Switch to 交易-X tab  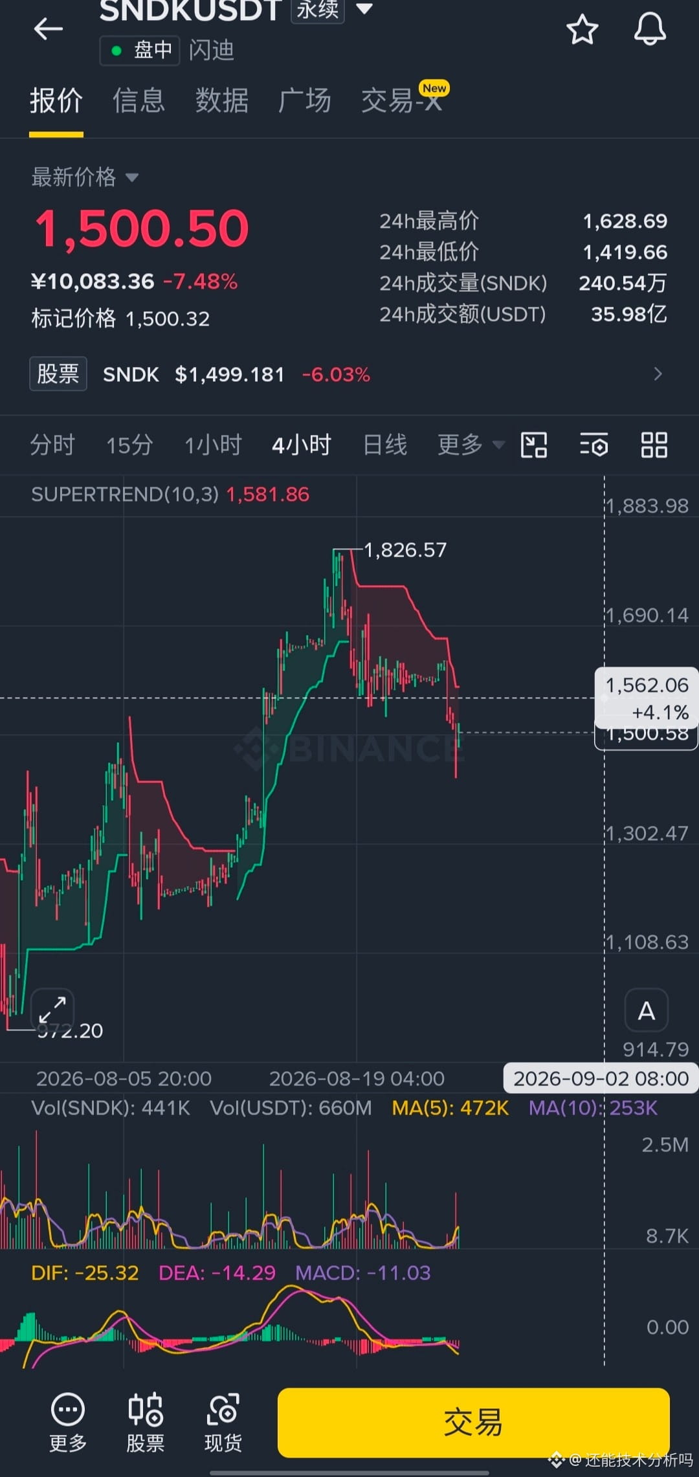click(x=402, y=100)
